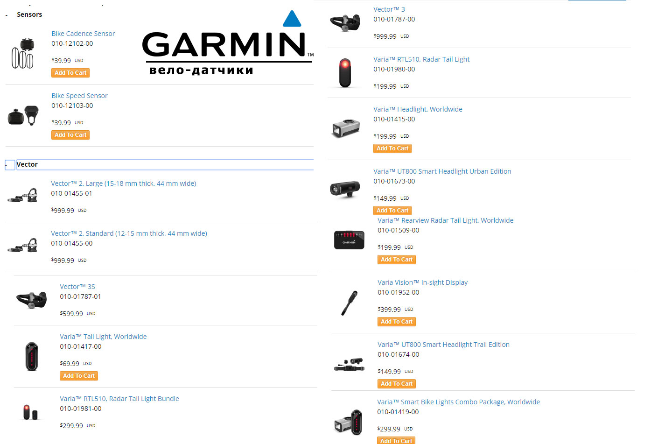This screenshot has width=651, height=444.
Task: Collapse the Sensors section
Action: [7, 15]
